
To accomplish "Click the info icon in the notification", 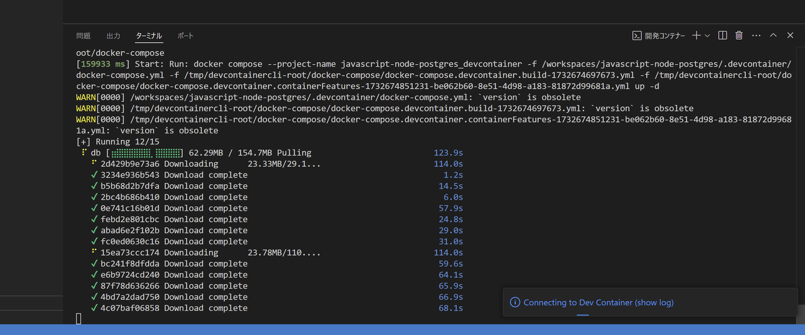I will click(515, 303).
